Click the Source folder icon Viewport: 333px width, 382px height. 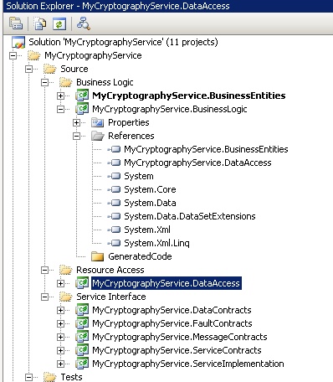point(50,69)
